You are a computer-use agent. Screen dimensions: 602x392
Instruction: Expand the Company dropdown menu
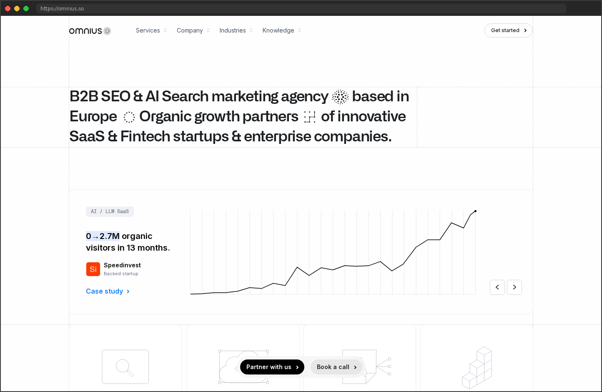[193, 30]
